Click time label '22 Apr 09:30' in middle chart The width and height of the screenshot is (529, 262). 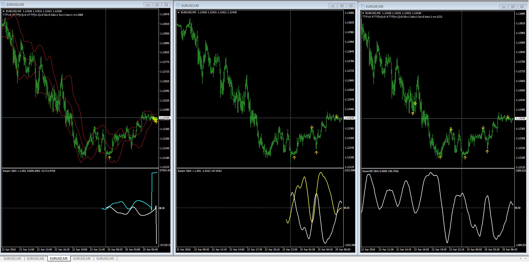pos(202,250)
